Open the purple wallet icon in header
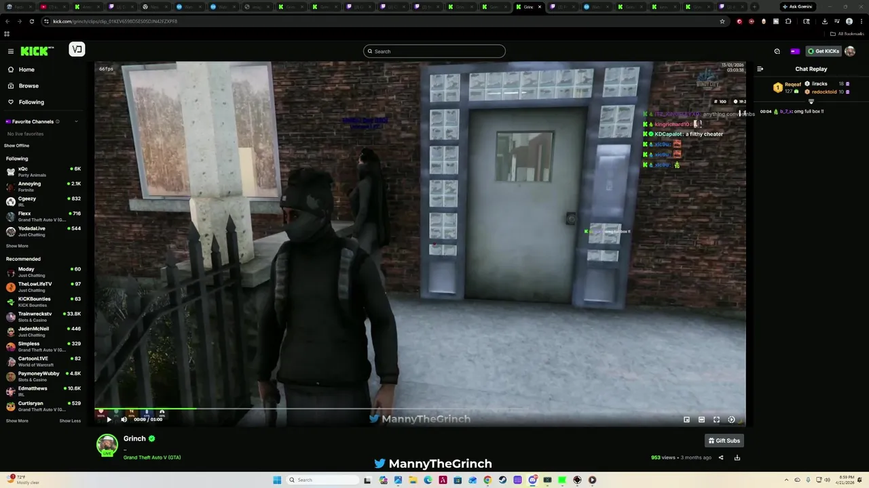This screenshot has width=869, height=488. 795,51
